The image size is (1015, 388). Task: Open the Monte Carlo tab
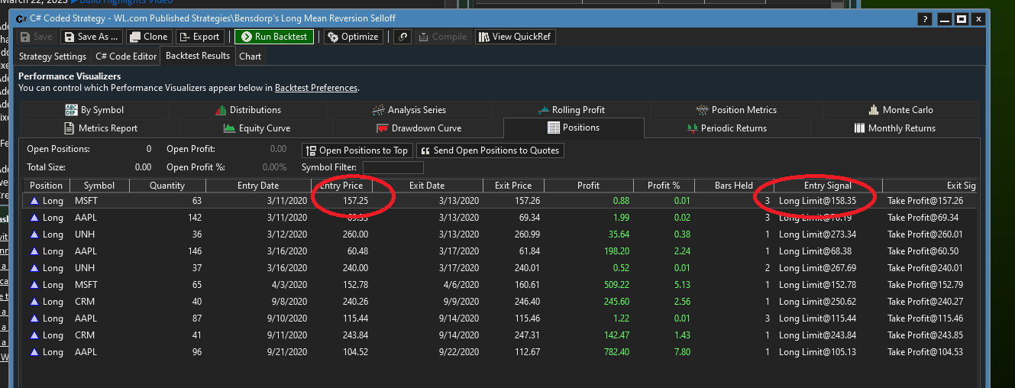(901, 110)
